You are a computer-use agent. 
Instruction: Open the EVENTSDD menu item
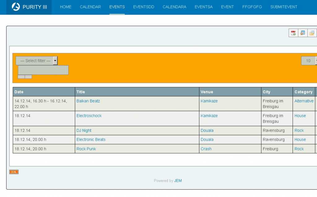tap(144, 7)
